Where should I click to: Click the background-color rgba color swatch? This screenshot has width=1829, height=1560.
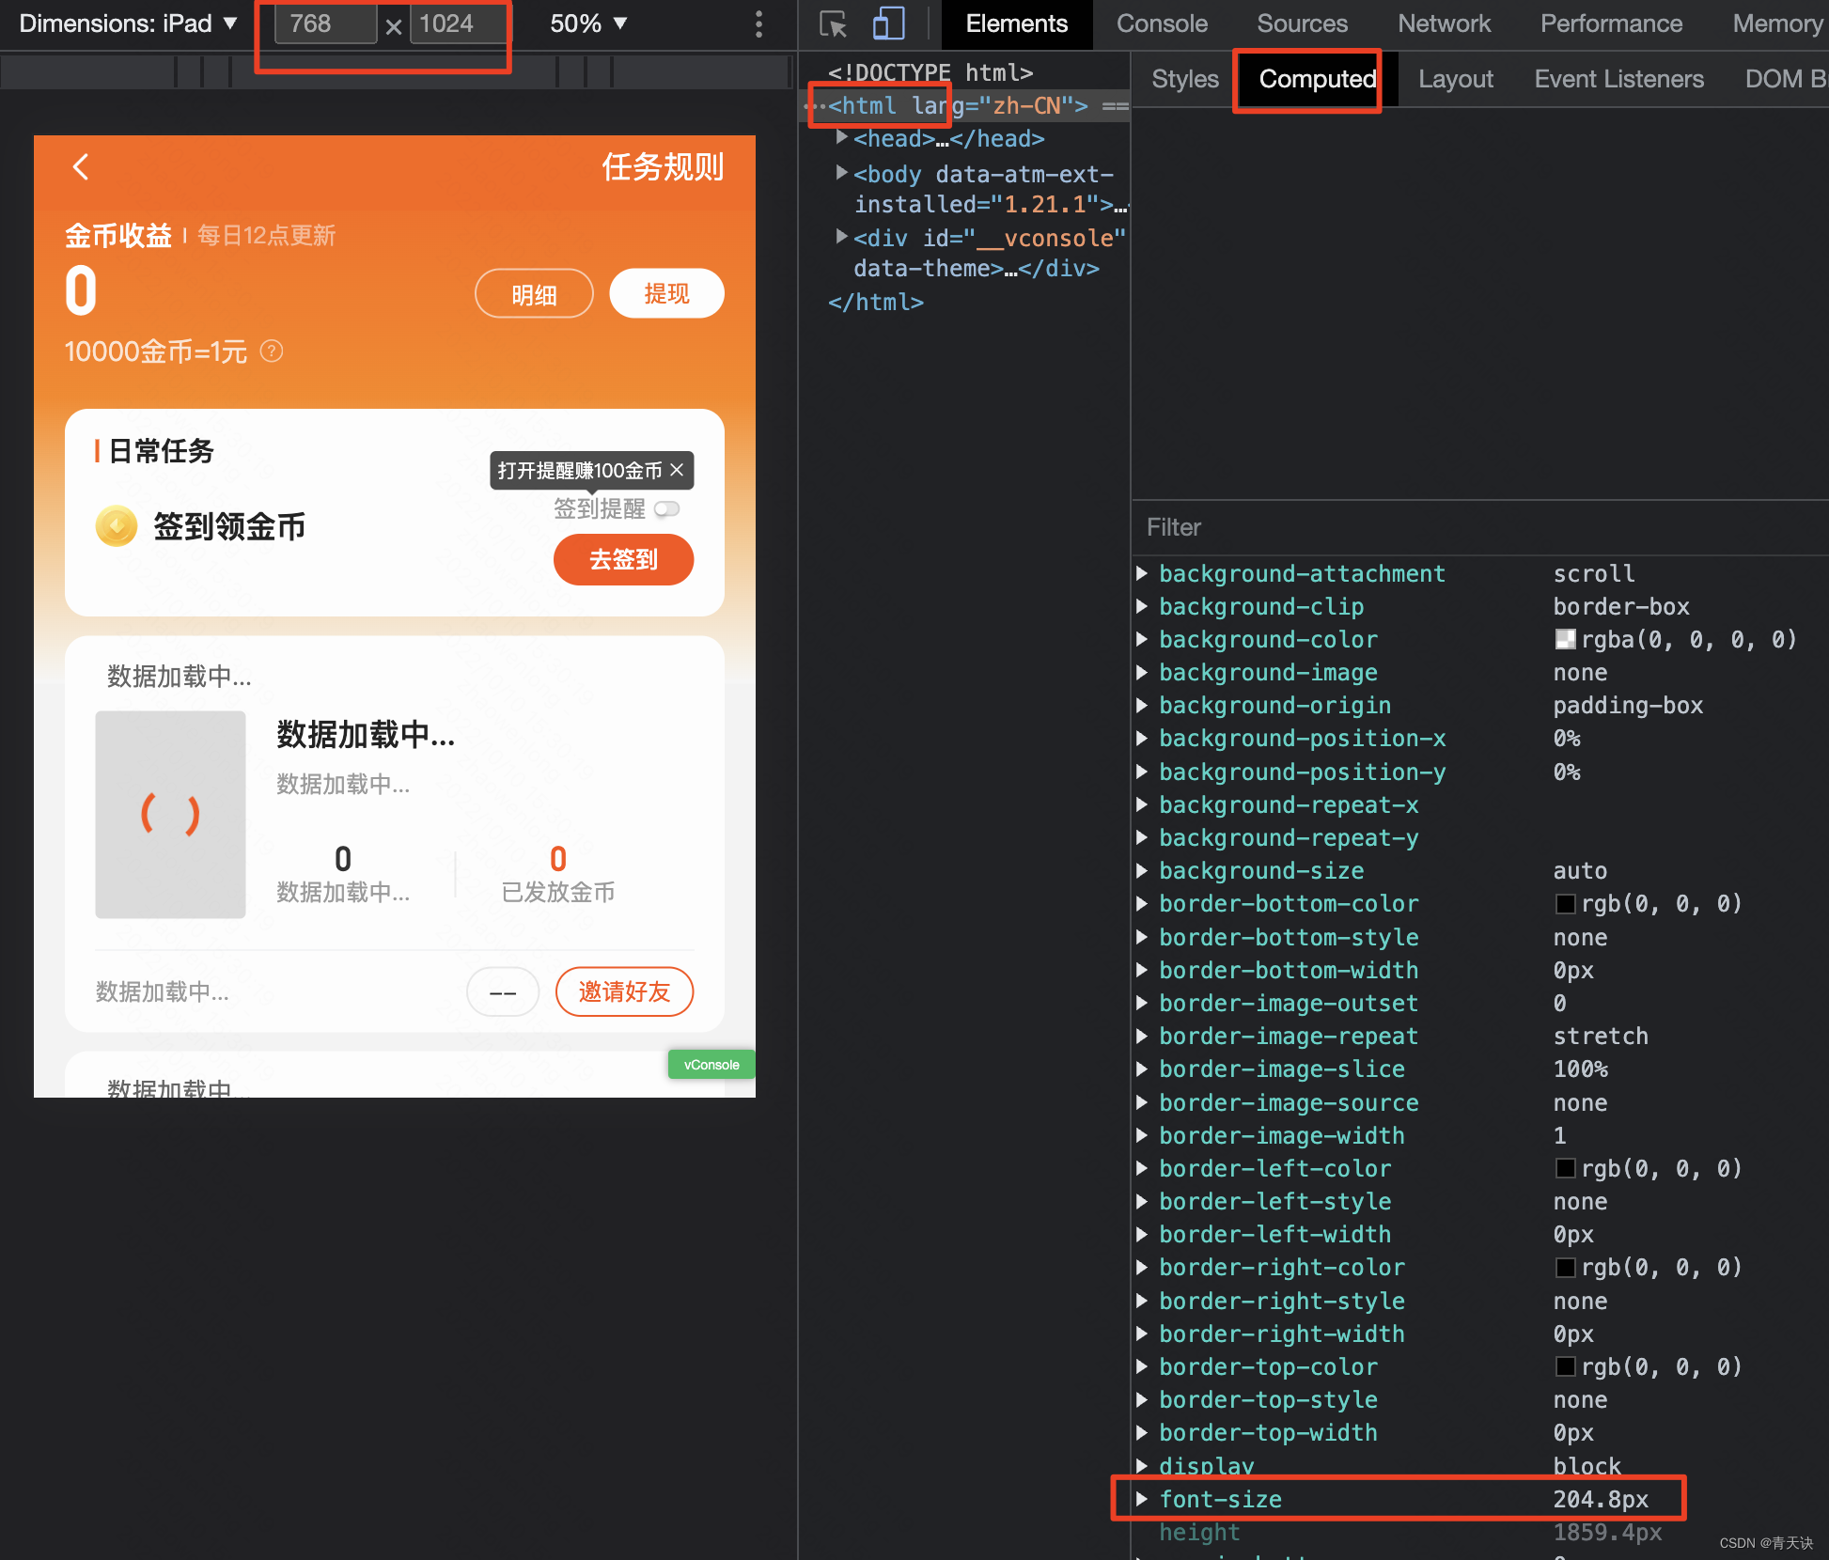[1565, 639]
